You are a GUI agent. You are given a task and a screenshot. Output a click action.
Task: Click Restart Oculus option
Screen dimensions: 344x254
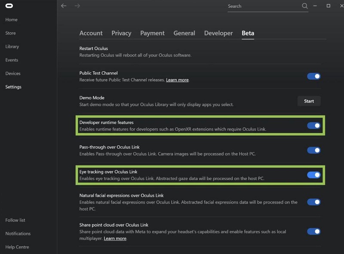click(94, 48)
